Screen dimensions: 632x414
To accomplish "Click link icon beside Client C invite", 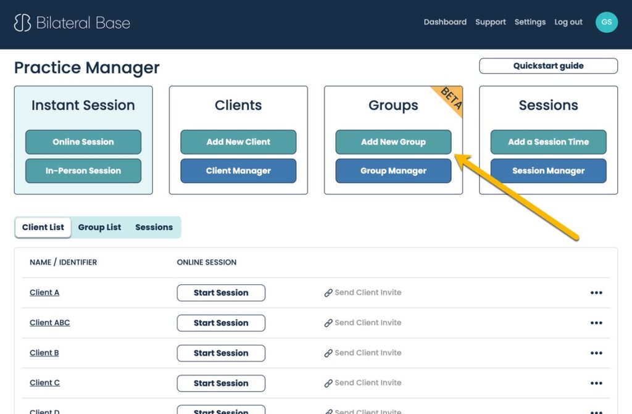I will click(328, 383).
